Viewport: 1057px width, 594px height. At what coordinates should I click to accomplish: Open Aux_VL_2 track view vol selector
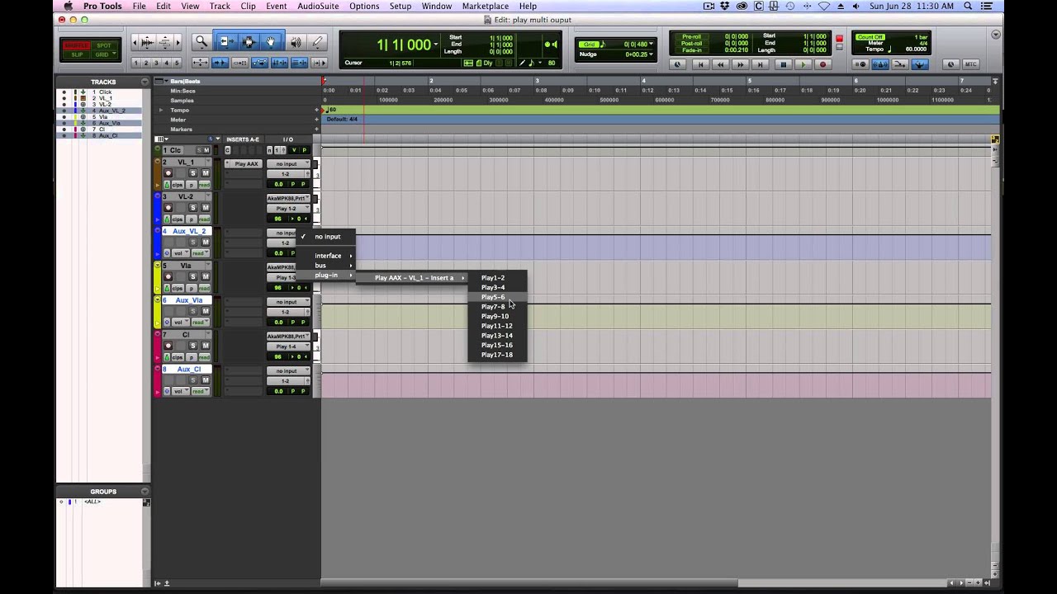[181, 253]
